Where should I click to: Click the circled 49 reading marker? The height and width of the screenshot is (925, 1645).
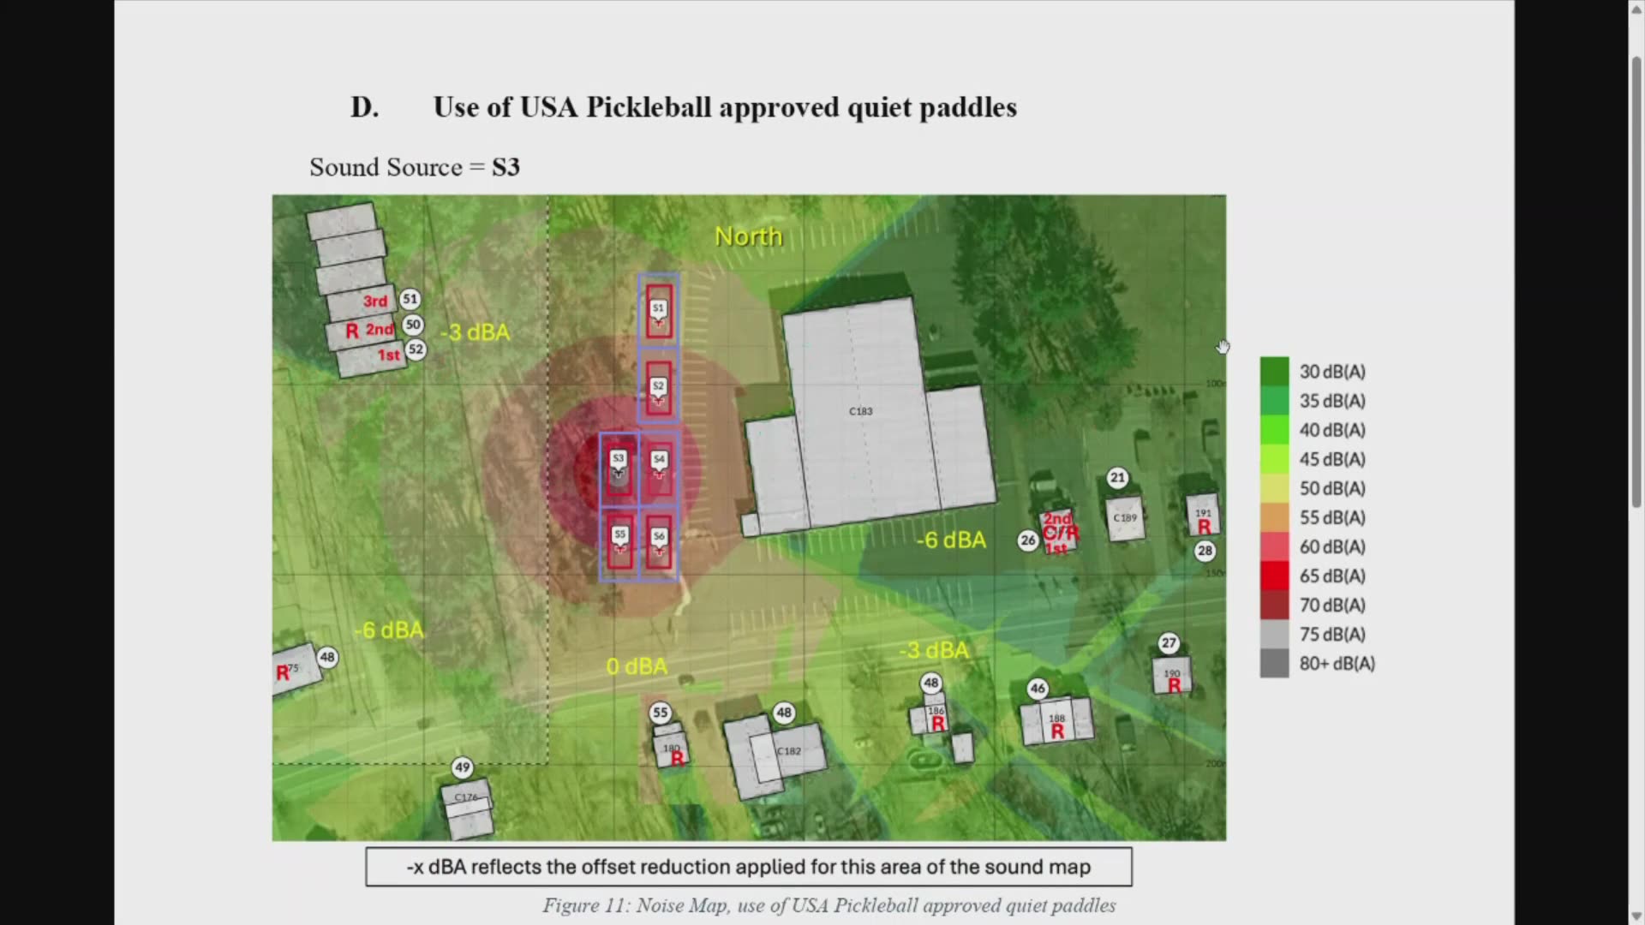(x=463, y=767)
